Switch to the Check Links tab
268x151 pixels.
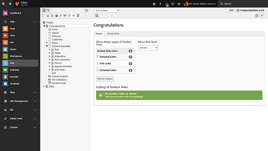(x=113, y=34)
